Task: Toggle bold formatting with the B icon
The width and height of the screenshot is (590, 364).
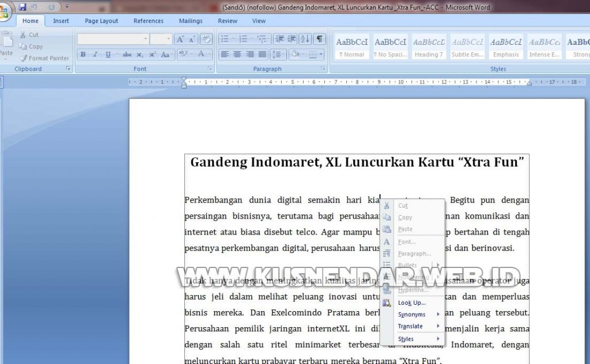Action: point(83,54)
